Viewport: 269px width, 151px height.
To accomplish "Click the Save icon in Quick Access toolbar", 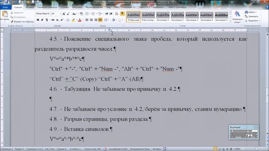I will point(6,2).
